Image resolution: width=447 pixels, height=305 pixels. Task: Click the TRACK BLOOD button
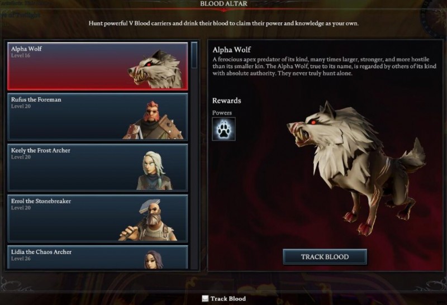(325, 257)
